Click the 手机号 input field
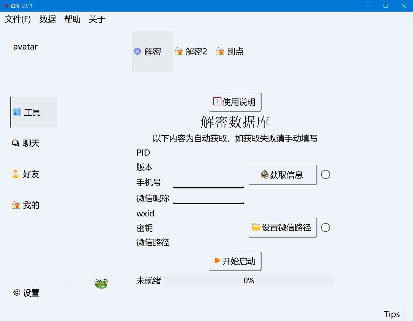This screenshot has height=321, width=413. (x=208, y=182)
